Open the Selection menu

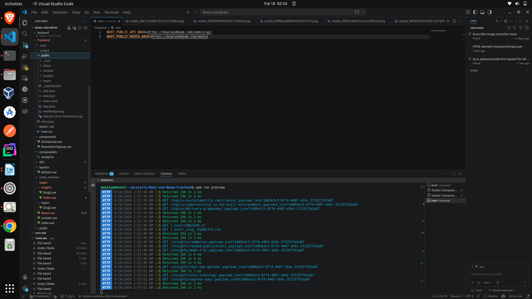(60, 12)
